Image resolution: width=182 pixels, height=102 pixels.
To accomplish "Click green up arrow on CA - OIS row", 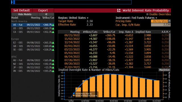I will click(53, 32).
